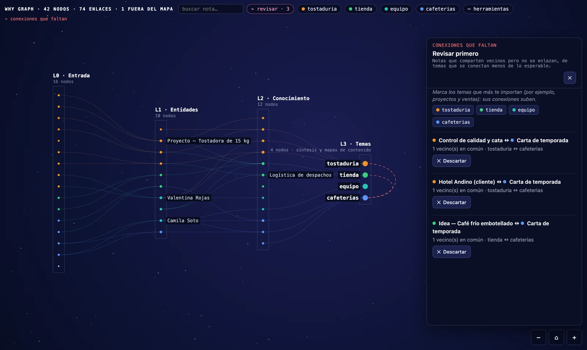Select 'Proyecto — Tostadora de 15 kg' node

161,141
